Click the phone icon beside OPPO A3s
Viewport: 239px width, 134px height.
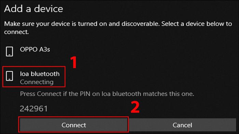[10, 52]
